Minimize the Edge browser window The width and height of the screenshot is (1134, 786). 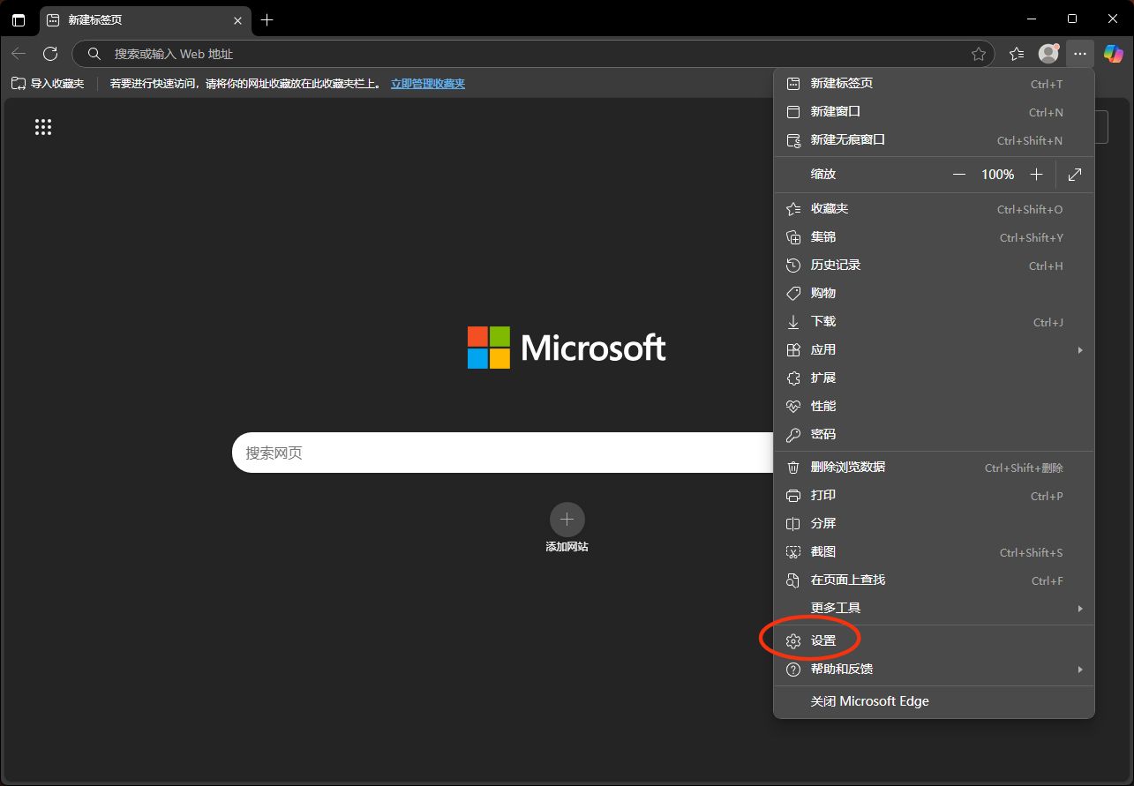(x=1033, y=19)
